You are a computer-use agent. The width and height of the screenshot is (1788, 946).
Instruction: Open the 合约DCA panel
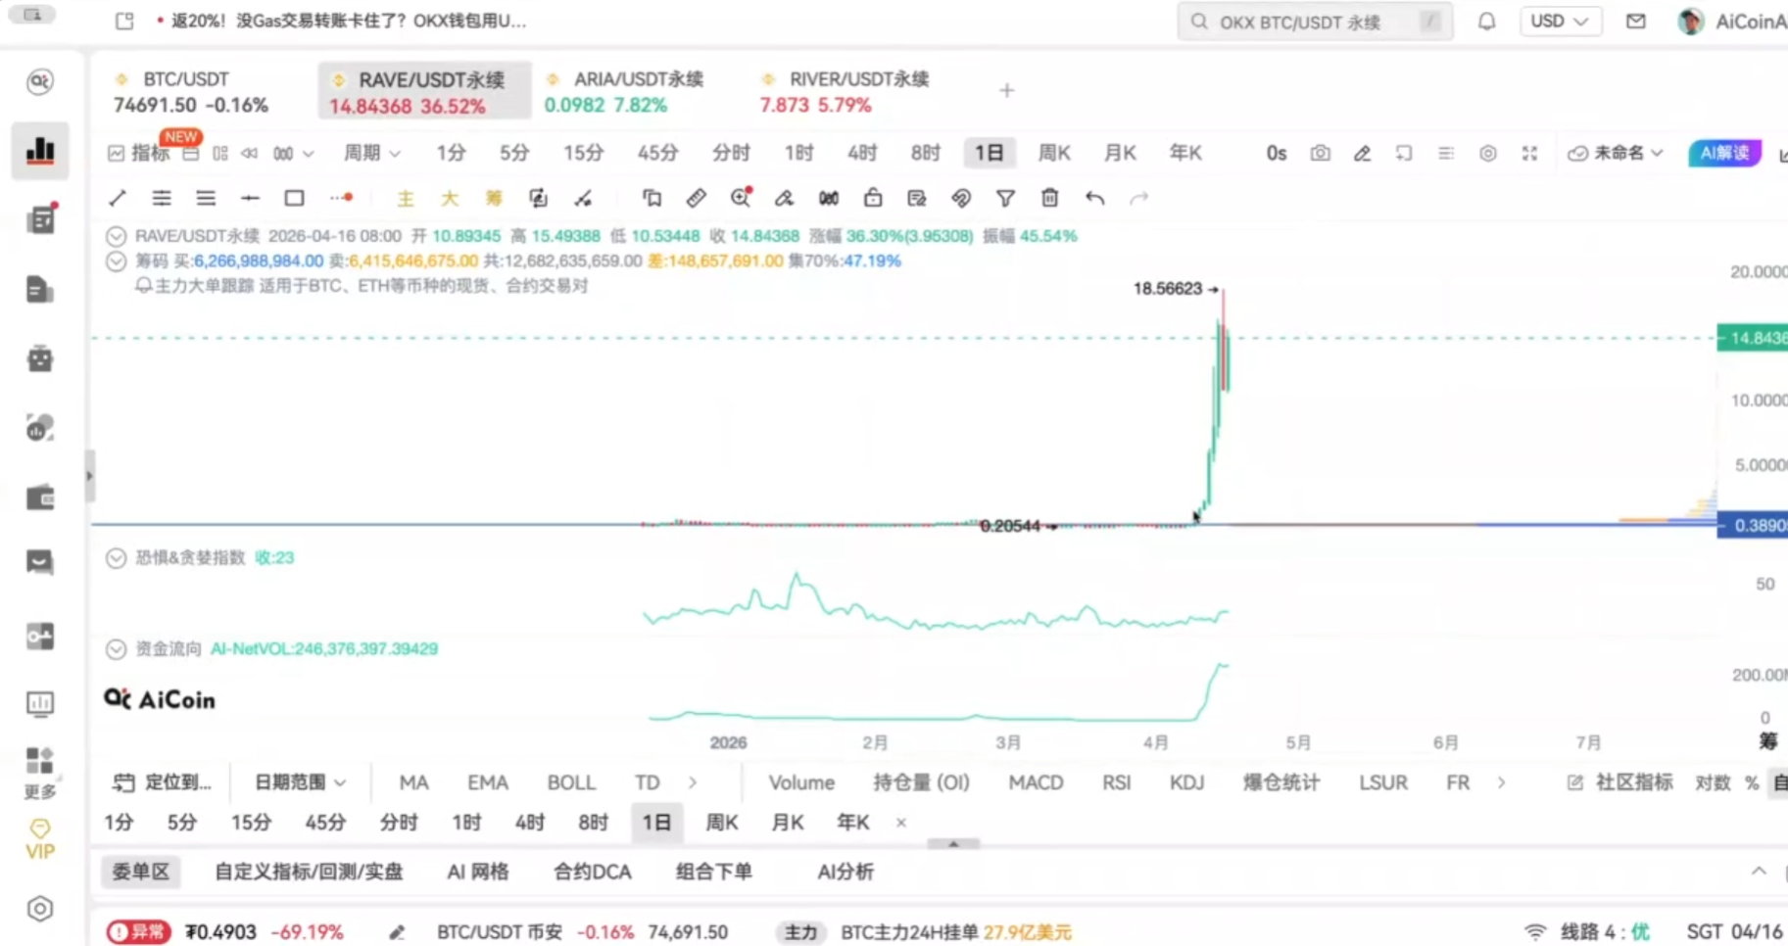591,872
